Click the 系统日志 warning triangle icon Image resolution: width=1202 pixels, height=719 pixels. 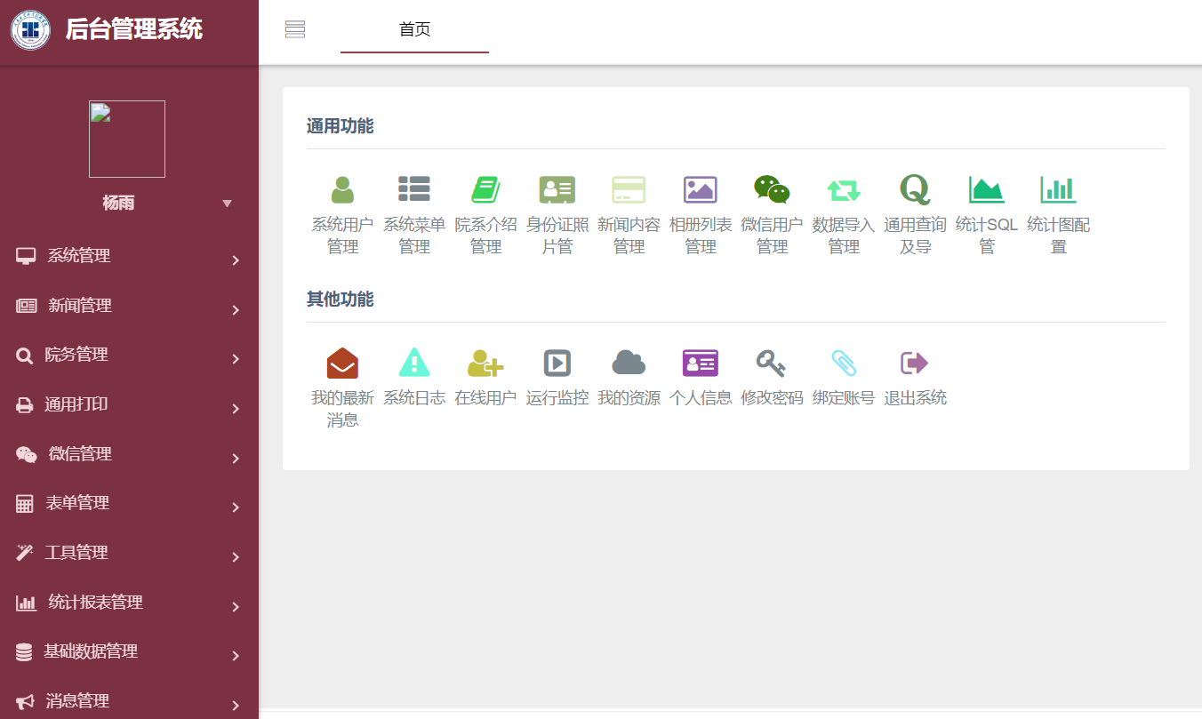[x=414, y=363]
